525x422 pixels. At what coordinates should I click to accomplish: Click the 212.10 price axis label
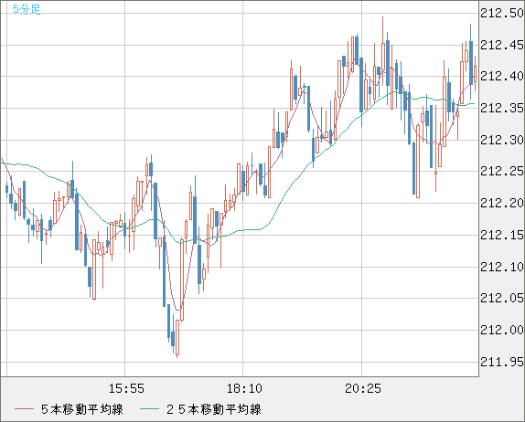click(502, 267)
